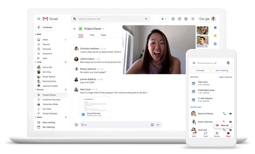Open the hamburger main menu icon
The width and height of the screenshot is (255, 154).
pyautogui.click(x=39, y=19)
